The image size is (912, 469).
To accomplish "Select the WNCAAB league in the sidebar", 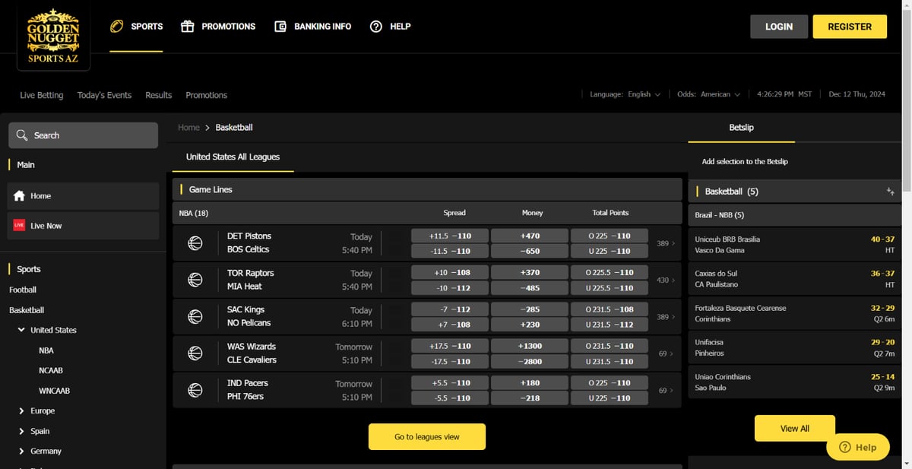I will (x=54, y=391).
